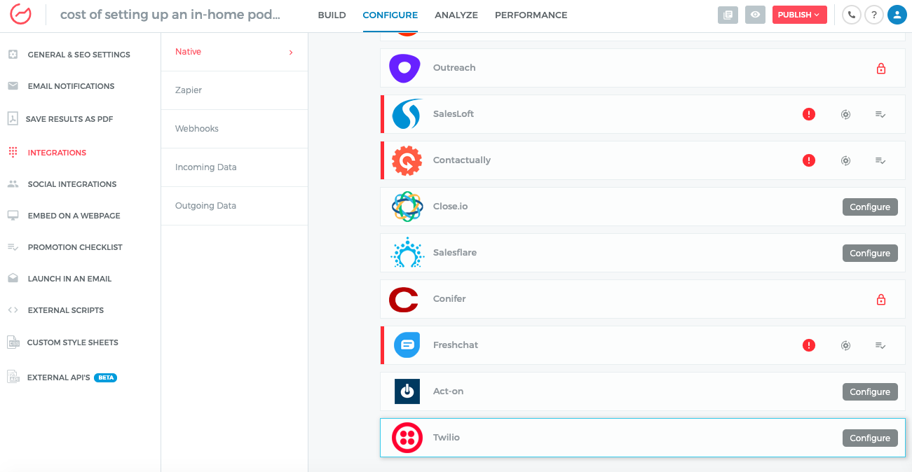
Task: Configure the Twilio integration
Action: pos(870,438)
